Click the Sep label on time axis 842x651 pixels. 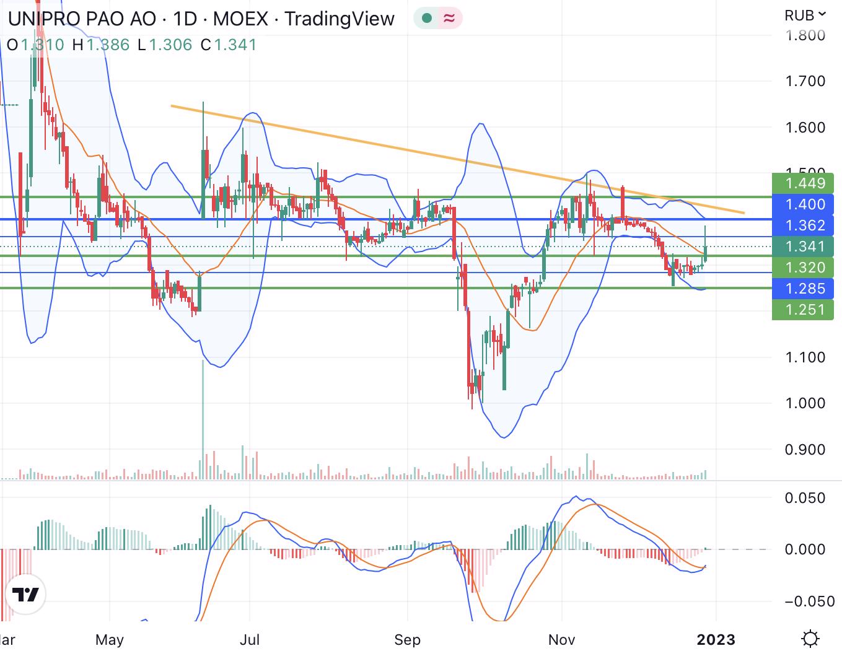click(x=407, y=639)
